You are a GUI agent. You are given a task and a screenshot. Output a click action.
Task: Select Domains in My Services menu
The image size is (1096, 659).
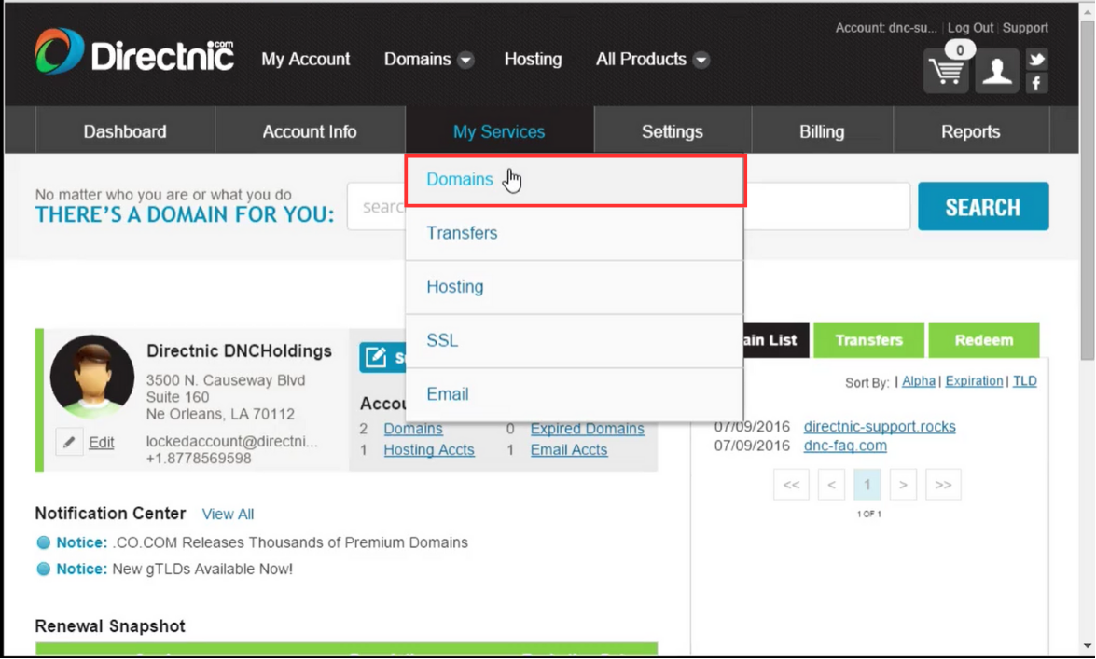575,180
